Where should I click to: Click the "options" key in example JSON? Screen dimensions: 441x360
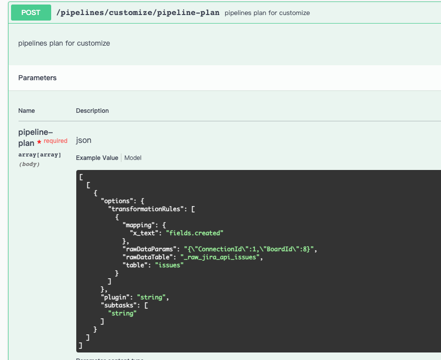coord(117,201)
